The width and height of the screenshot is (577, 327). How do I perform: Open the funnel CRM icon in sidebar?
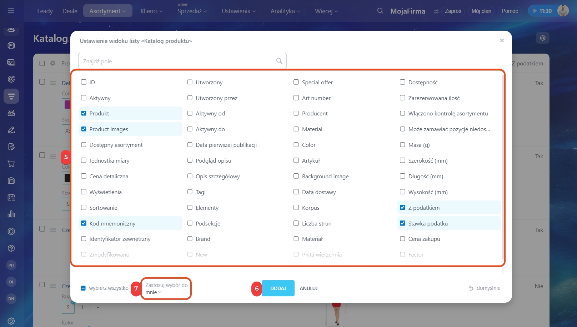pos(11,96)
